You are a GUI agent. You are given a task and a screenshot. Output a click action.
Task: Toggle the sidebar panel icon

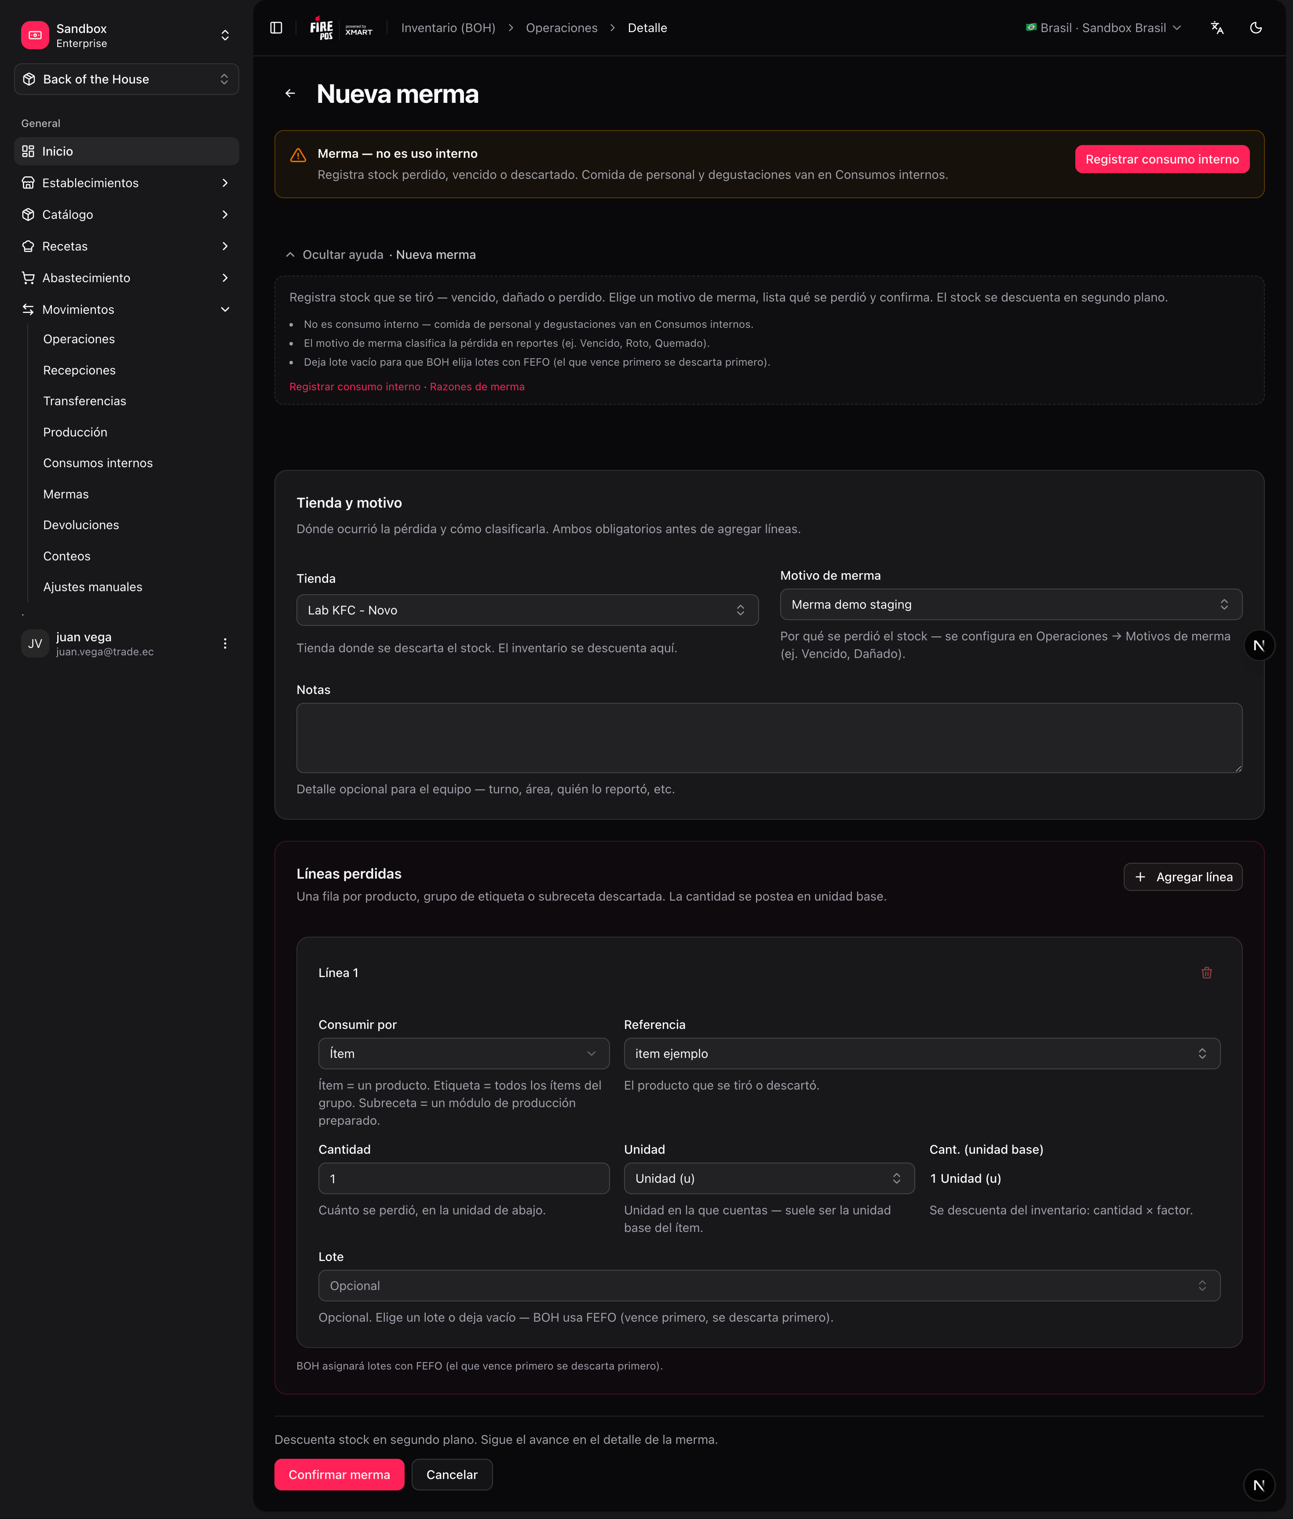[276, 28]
